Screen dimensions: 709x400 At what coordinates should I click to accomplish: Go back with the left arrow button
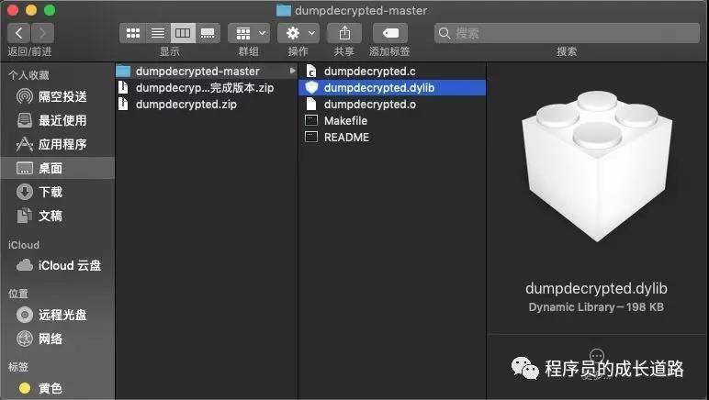tap(19, 33)
